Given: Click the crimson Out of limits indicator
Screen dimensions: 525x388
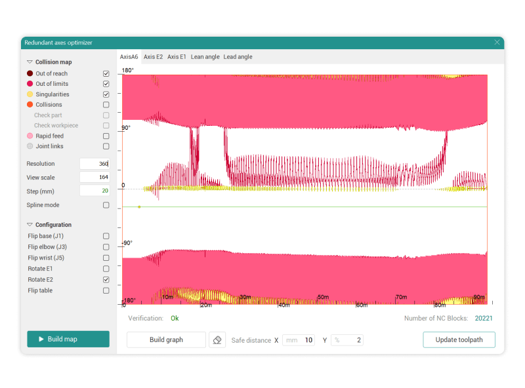Looking at the screenshot, I should 30,84.
